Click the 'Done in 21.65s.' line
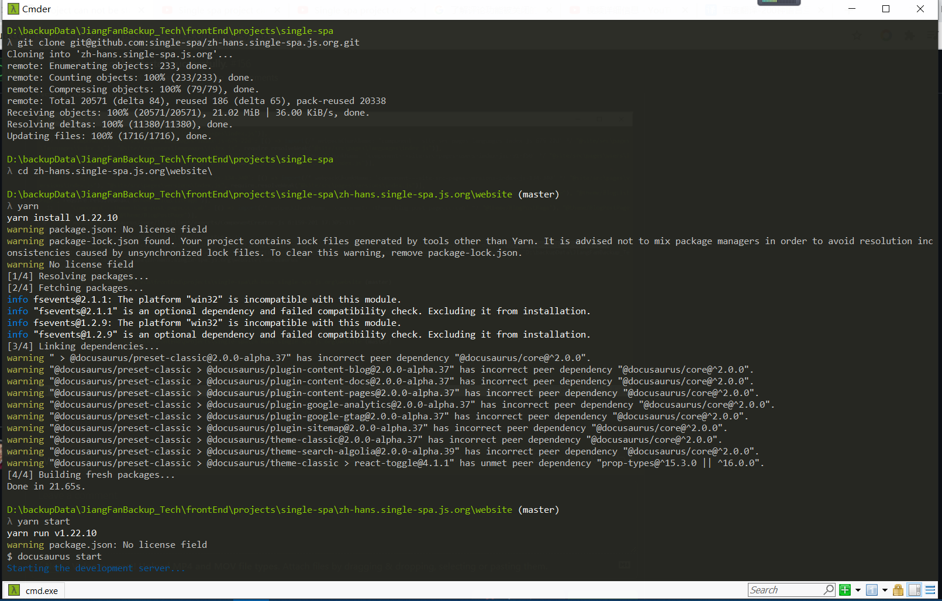 point(46,487)
